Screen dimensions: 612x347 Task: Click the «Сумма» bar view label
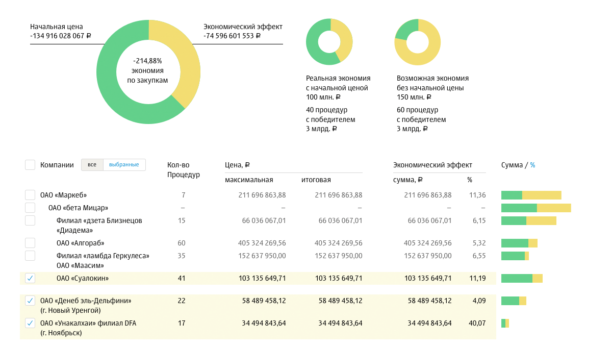[x=512, y=165]
